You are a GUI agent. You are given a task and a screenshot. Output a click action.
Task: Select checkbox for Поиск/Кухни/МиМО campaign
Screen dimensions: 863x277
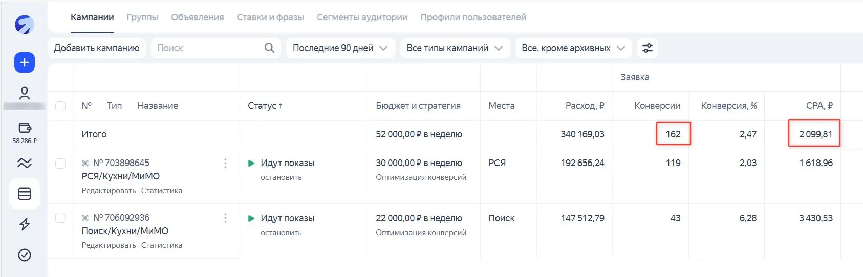coord(60,218)
